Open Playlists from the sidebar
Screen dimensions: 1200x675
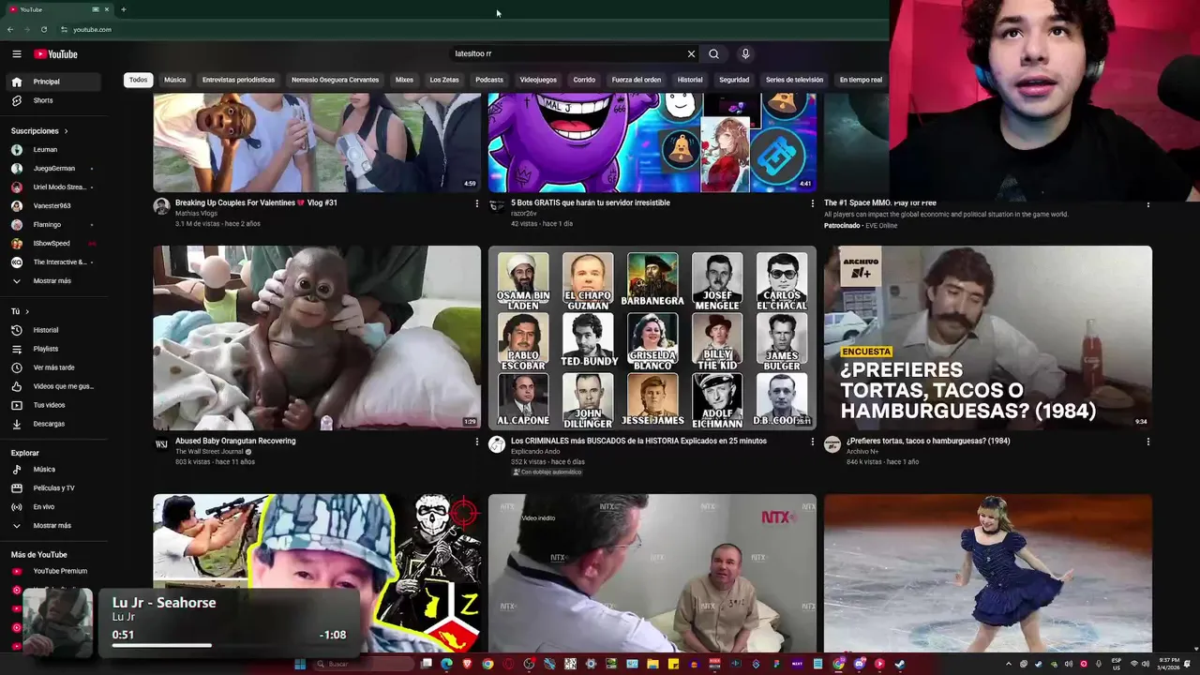tap(53, 349)
